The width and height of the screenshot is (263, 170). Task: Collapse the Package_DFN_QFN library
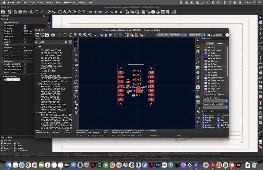tap(37, 112)
